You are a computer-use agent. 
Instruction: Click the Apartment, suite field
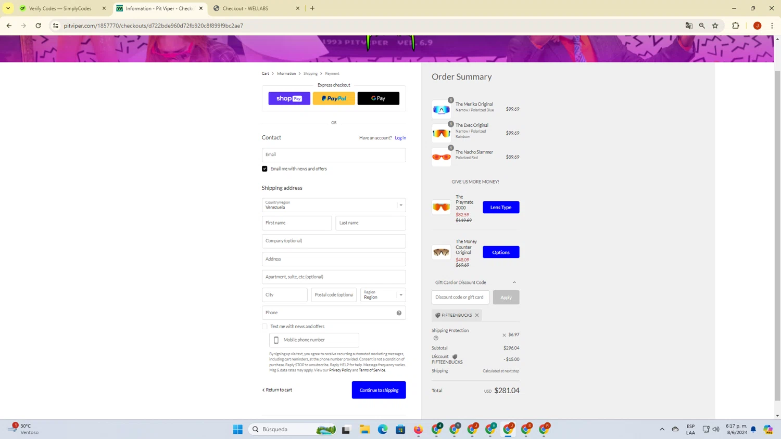(334, 277)
